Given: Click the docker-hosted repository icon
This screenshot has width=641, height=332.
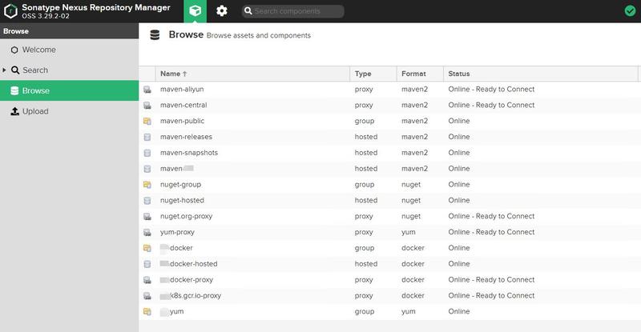Looking at the screenshot, I should [147, 264].
